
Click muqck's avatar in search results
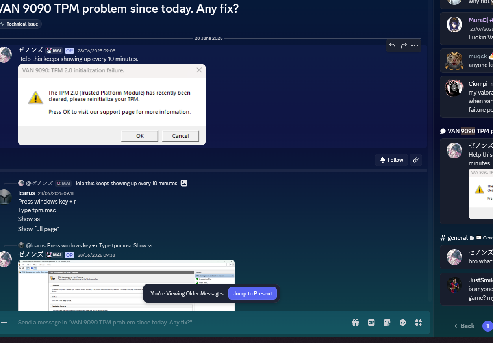[x=454, y=60]
